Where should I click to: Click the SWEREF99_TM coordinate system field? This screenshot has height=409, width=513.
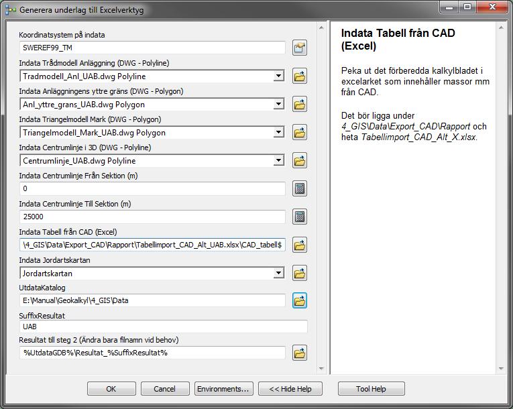(x=152, y=48)
